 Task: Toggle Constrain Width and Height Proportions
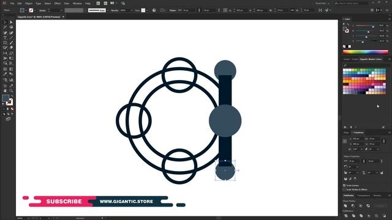pyautogui.click(x=384, y=141)
